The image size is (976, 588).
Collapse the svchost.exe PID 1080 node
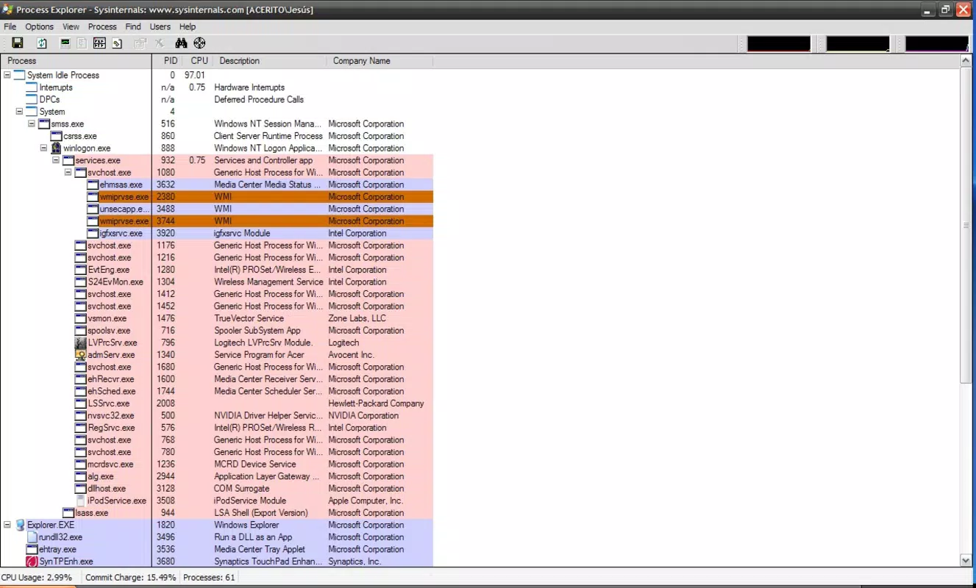point(68,173)
